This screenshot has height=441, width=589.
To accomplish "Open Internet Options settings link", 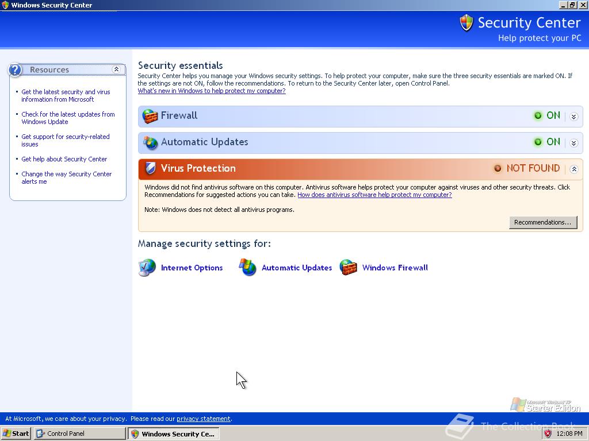I will pos(192,268).
